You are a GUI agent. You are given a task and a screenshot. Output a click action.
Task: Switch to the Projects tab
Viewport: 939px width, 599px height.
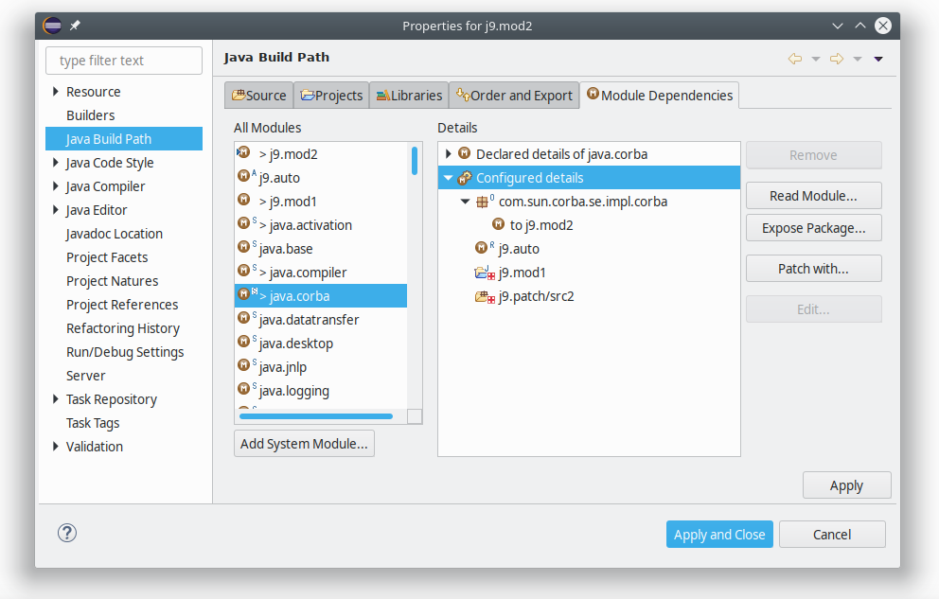pyautogui.click(x=331, y=96)
